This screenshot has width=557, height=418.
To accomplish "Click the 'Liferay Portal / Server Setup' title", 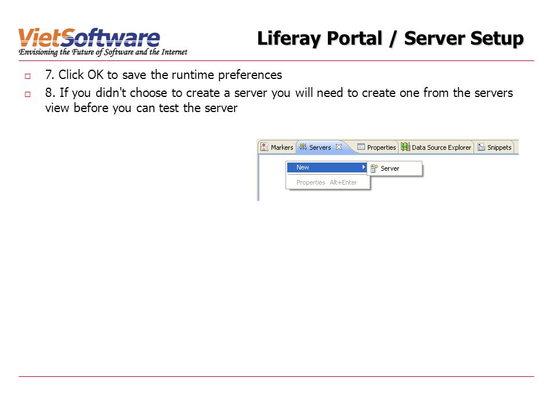I will tap(390, 38).
